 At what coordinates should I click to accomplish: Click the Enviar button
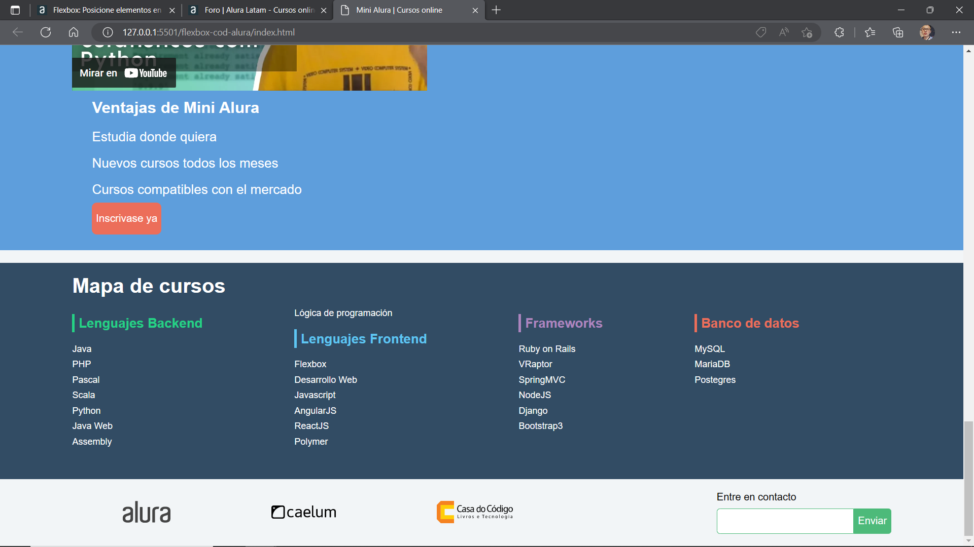tap(872, 521)
